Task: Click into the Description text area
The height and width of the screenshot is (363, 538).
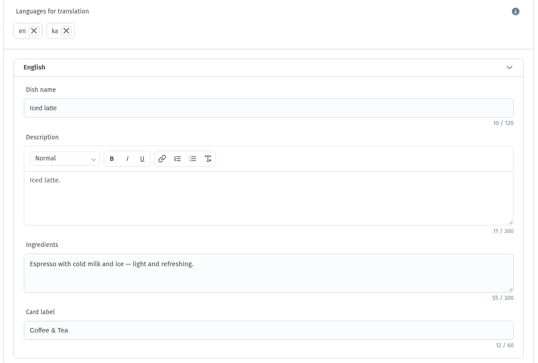Action: point(269,198)
